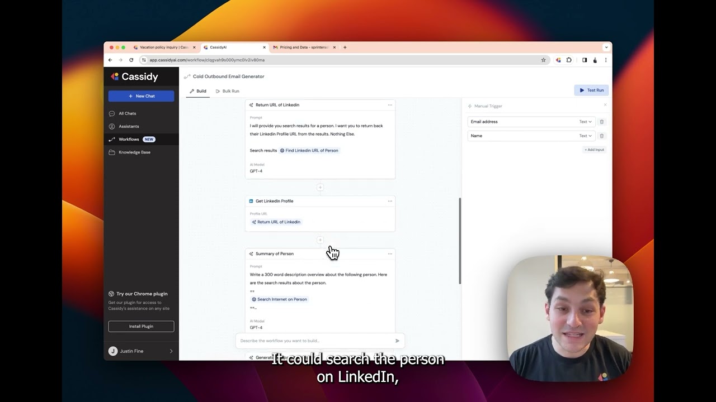The width and height of the screenshot is (716, 402).
Task: Open the extensions puzzle icon
Action: pyautogui.click(x=569, y=60)
